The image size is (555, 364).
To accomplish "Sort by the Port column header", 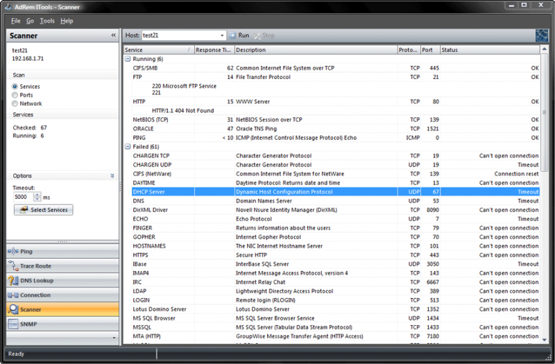I will click(x=430, y=50).
